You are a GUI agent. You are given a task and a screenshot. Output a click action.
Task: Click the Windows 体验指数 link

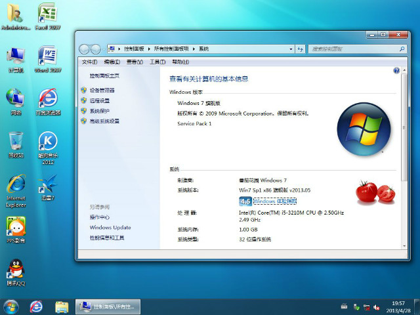(275, 201)
